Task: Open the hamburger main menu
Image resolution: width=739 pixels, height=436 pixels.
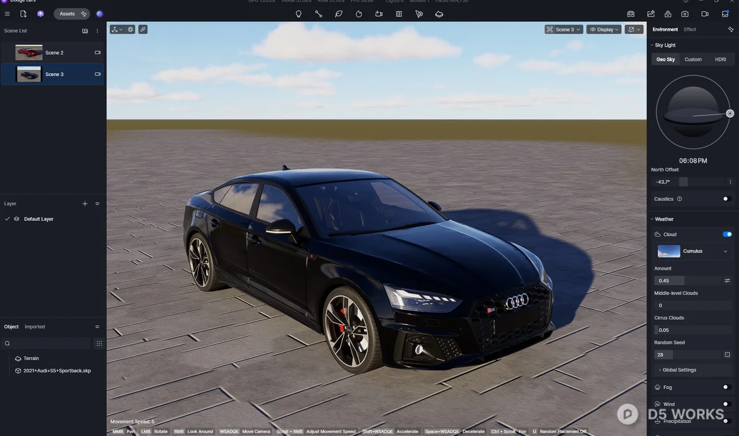Action: tap(7, 14)
